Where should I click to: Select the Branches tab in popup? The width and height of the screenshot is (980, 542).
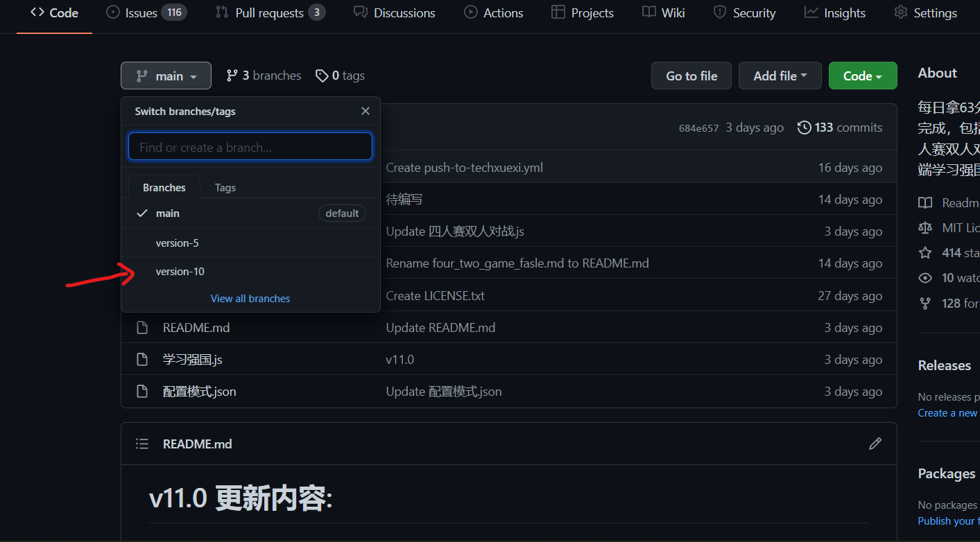[x=164, y=187]
